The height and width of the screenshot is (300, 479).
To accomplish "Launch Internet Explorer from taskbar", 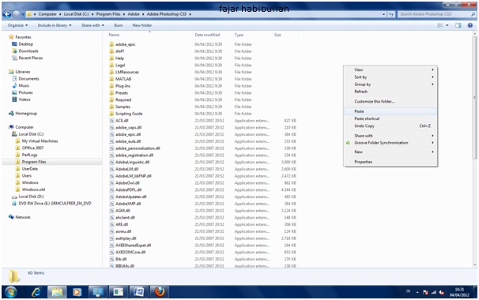I will point(36,292).
